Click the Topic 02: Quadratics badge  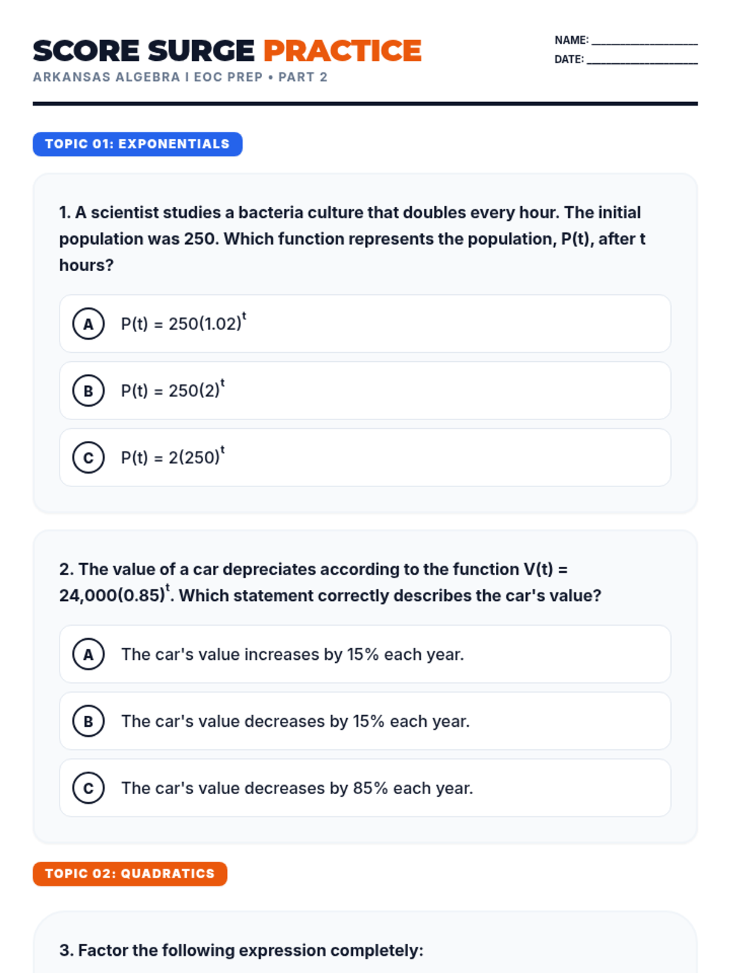click(x=130, y=874)
